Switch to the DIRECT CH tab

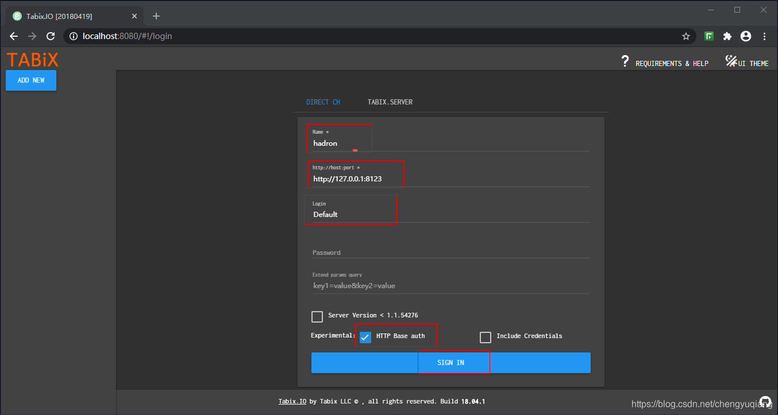coord(323,102)
